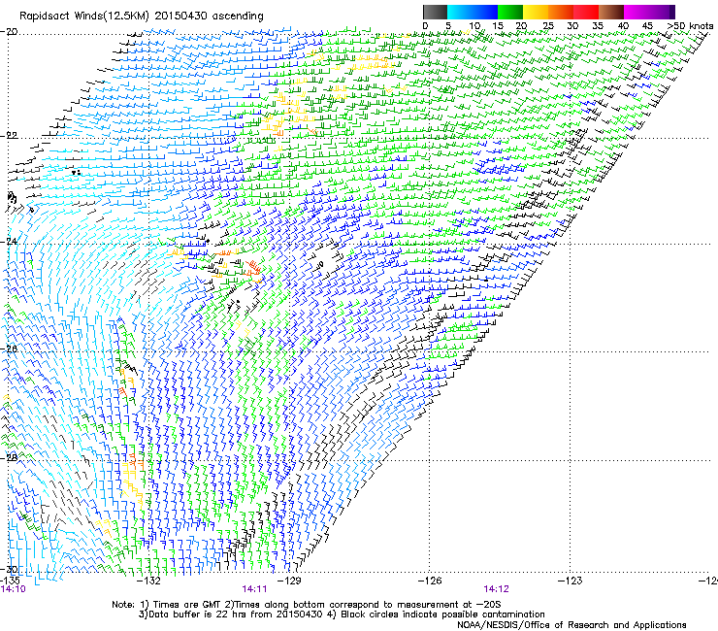Click the '>50 knots' legend label
Screen dimensions: 718x631
point(690,26)
